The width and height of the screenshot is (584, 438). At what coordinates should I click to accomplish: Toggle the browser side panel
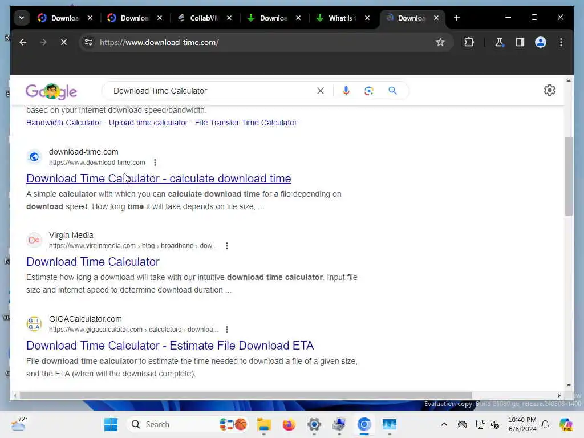pos(520,42)
